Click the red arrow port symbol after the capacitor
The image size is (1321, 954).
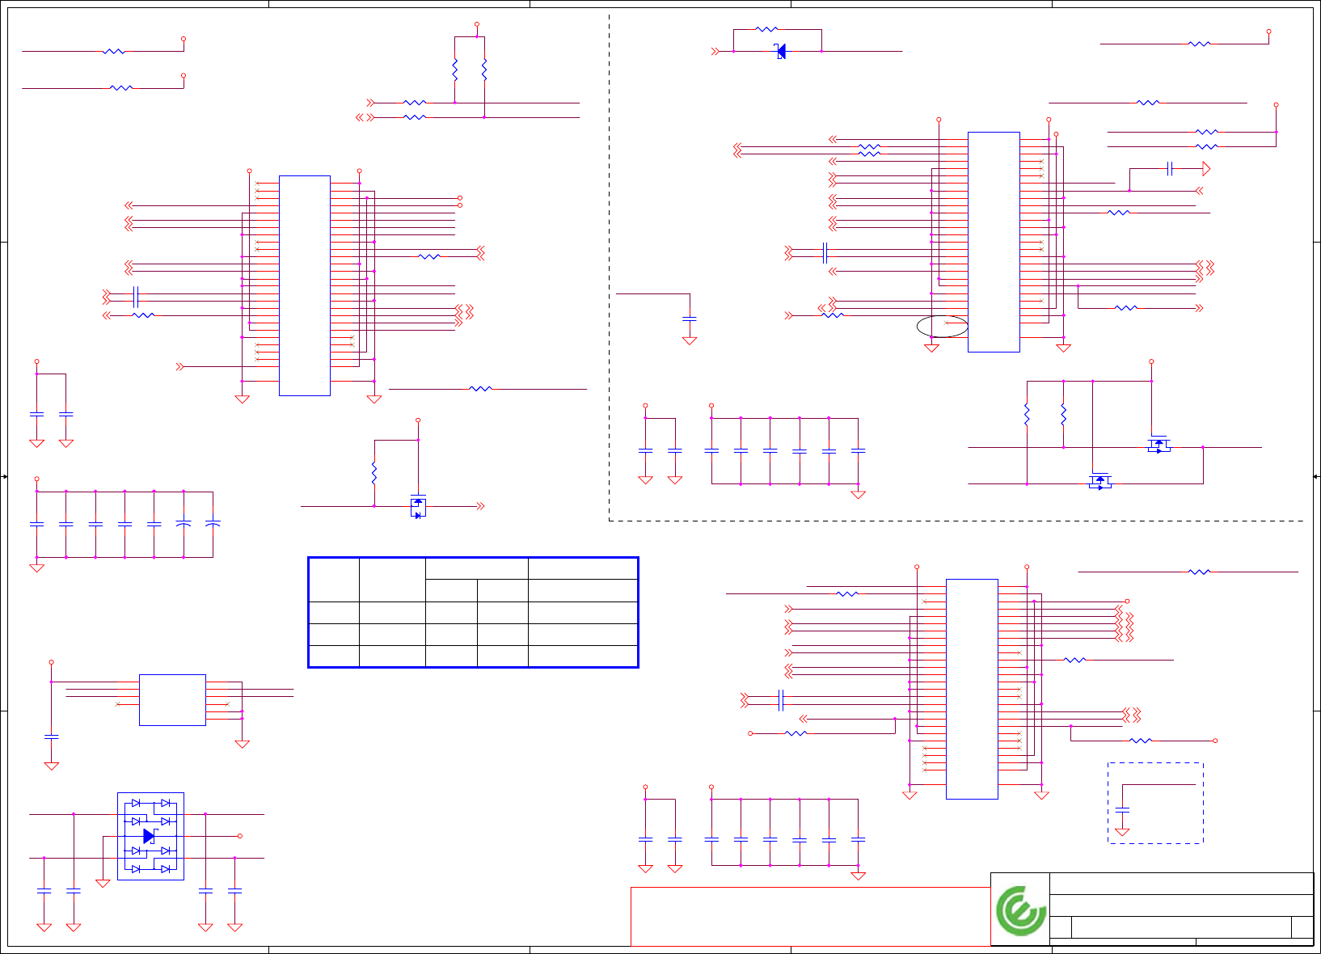(1205, 169)
